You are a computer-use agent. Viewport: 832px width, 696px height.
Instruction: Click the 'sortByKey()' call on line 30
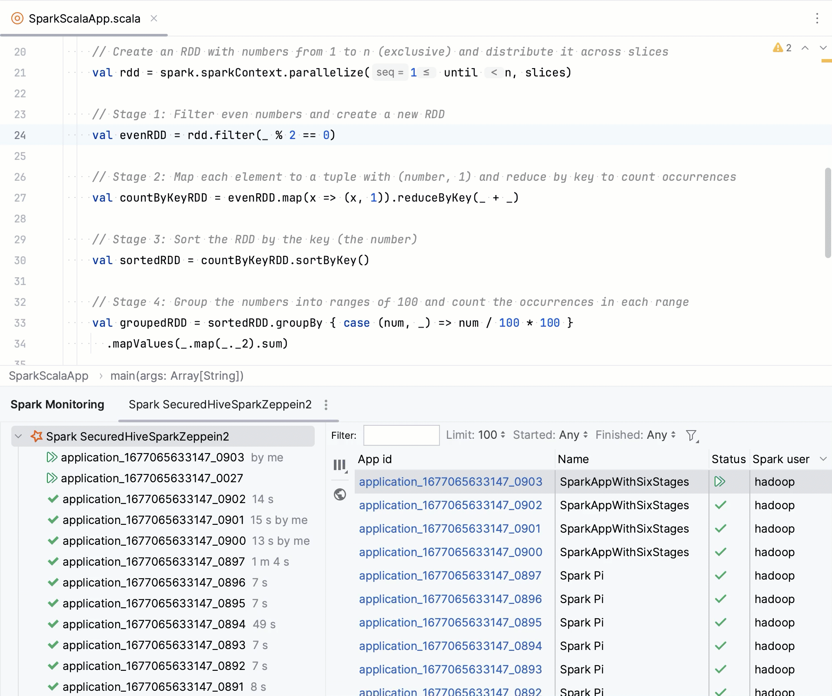[x=333, y=260]
